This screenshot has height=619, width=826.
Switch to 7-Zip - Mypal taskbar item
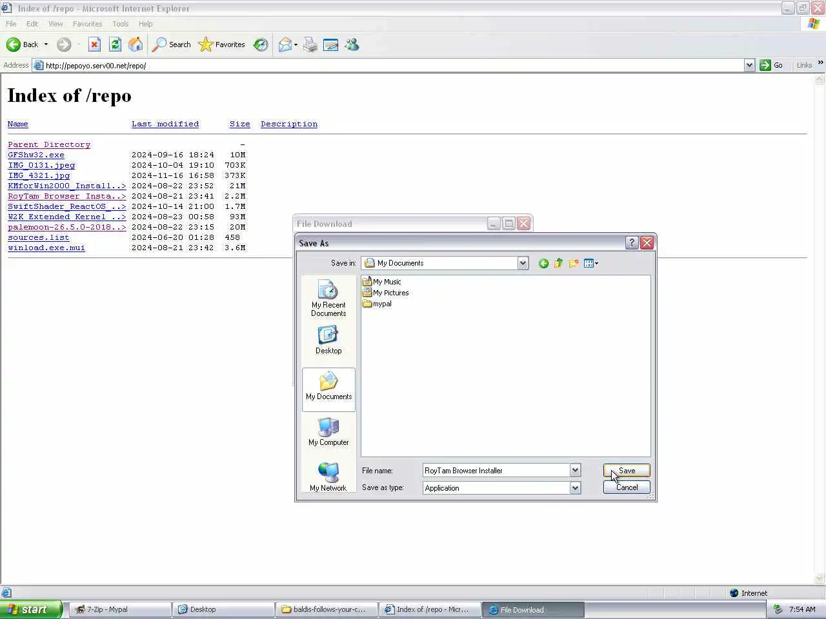pos(120,609)
